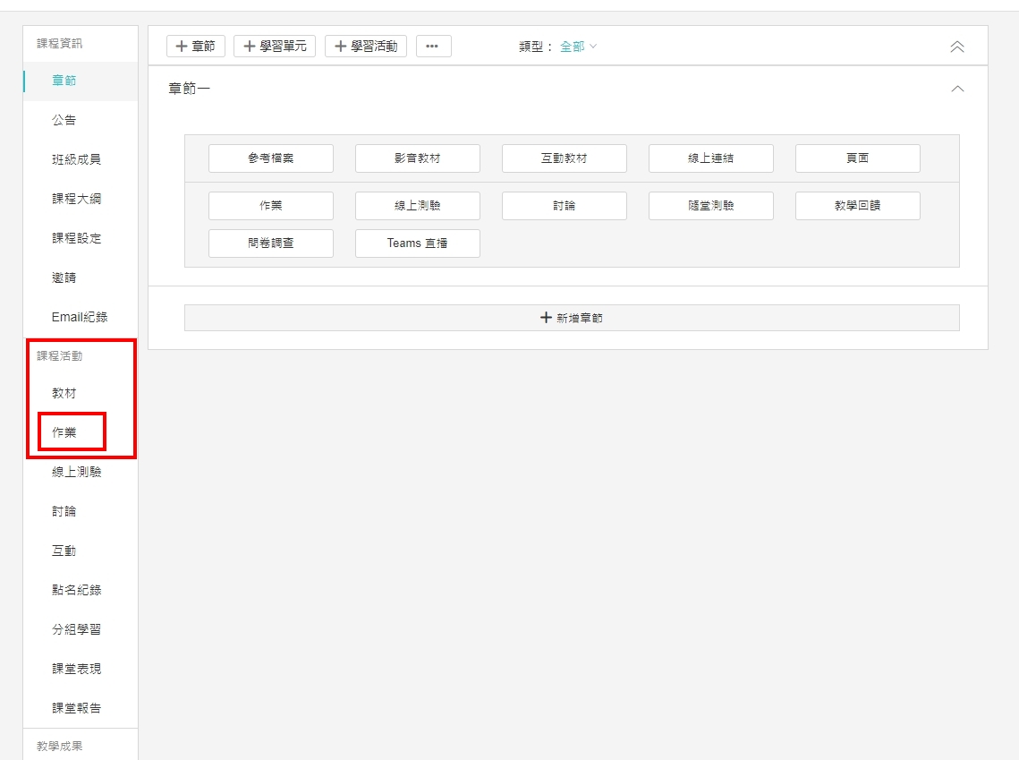Viewport: 1019px width, 760px height.
Task: Select 作業 in the left sidebar
Action: coord(64,432)
